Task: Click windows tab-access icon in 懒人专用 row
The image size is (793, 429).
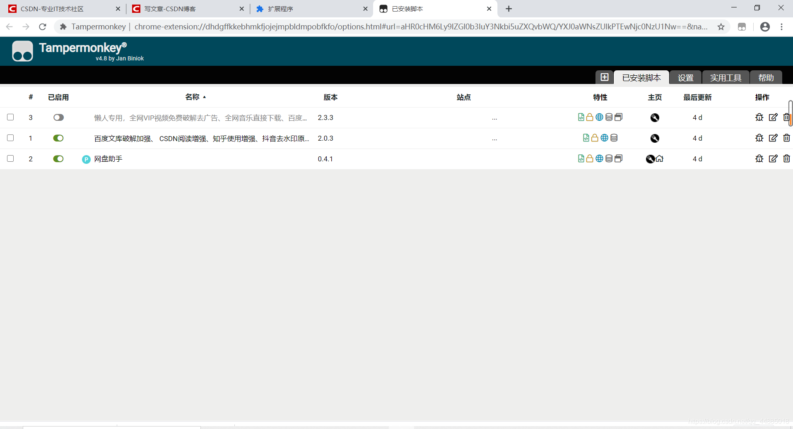Action: click(x=618, y=117)
